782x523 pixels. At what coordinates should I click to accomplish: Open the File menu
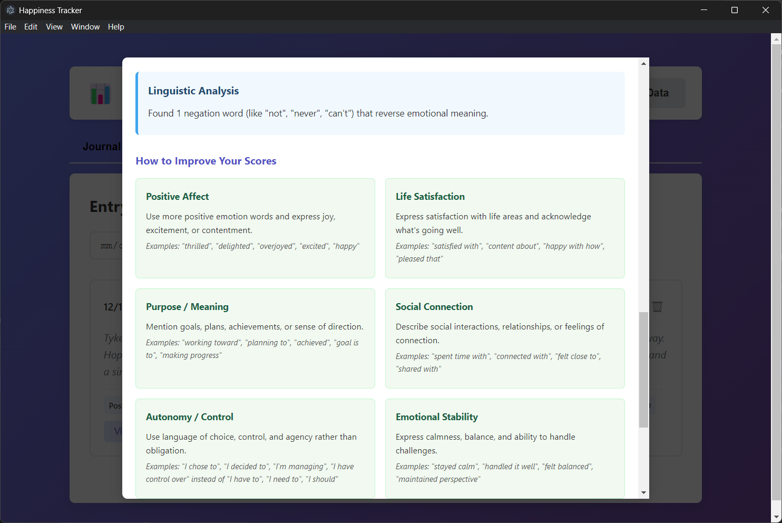click(11, 27)
